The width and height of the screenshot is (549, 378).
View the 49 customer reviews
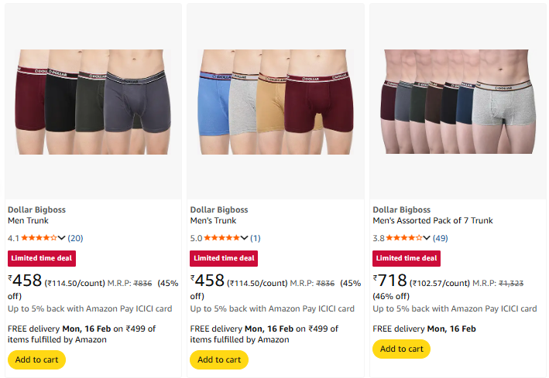click(x=440, y=238)
